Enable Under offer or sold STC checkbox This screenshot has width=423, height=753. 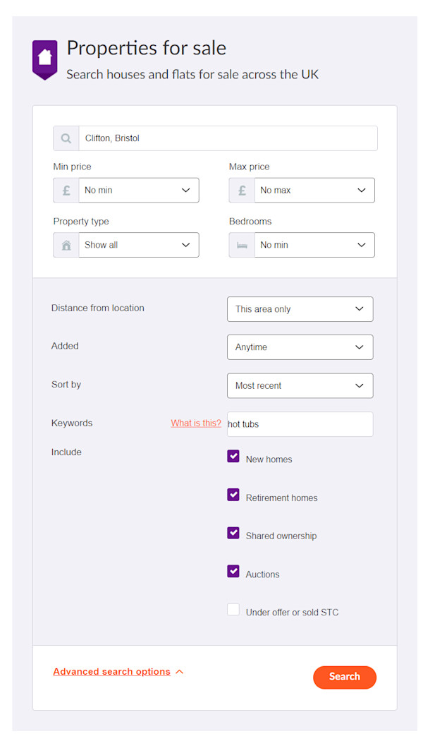233,610
